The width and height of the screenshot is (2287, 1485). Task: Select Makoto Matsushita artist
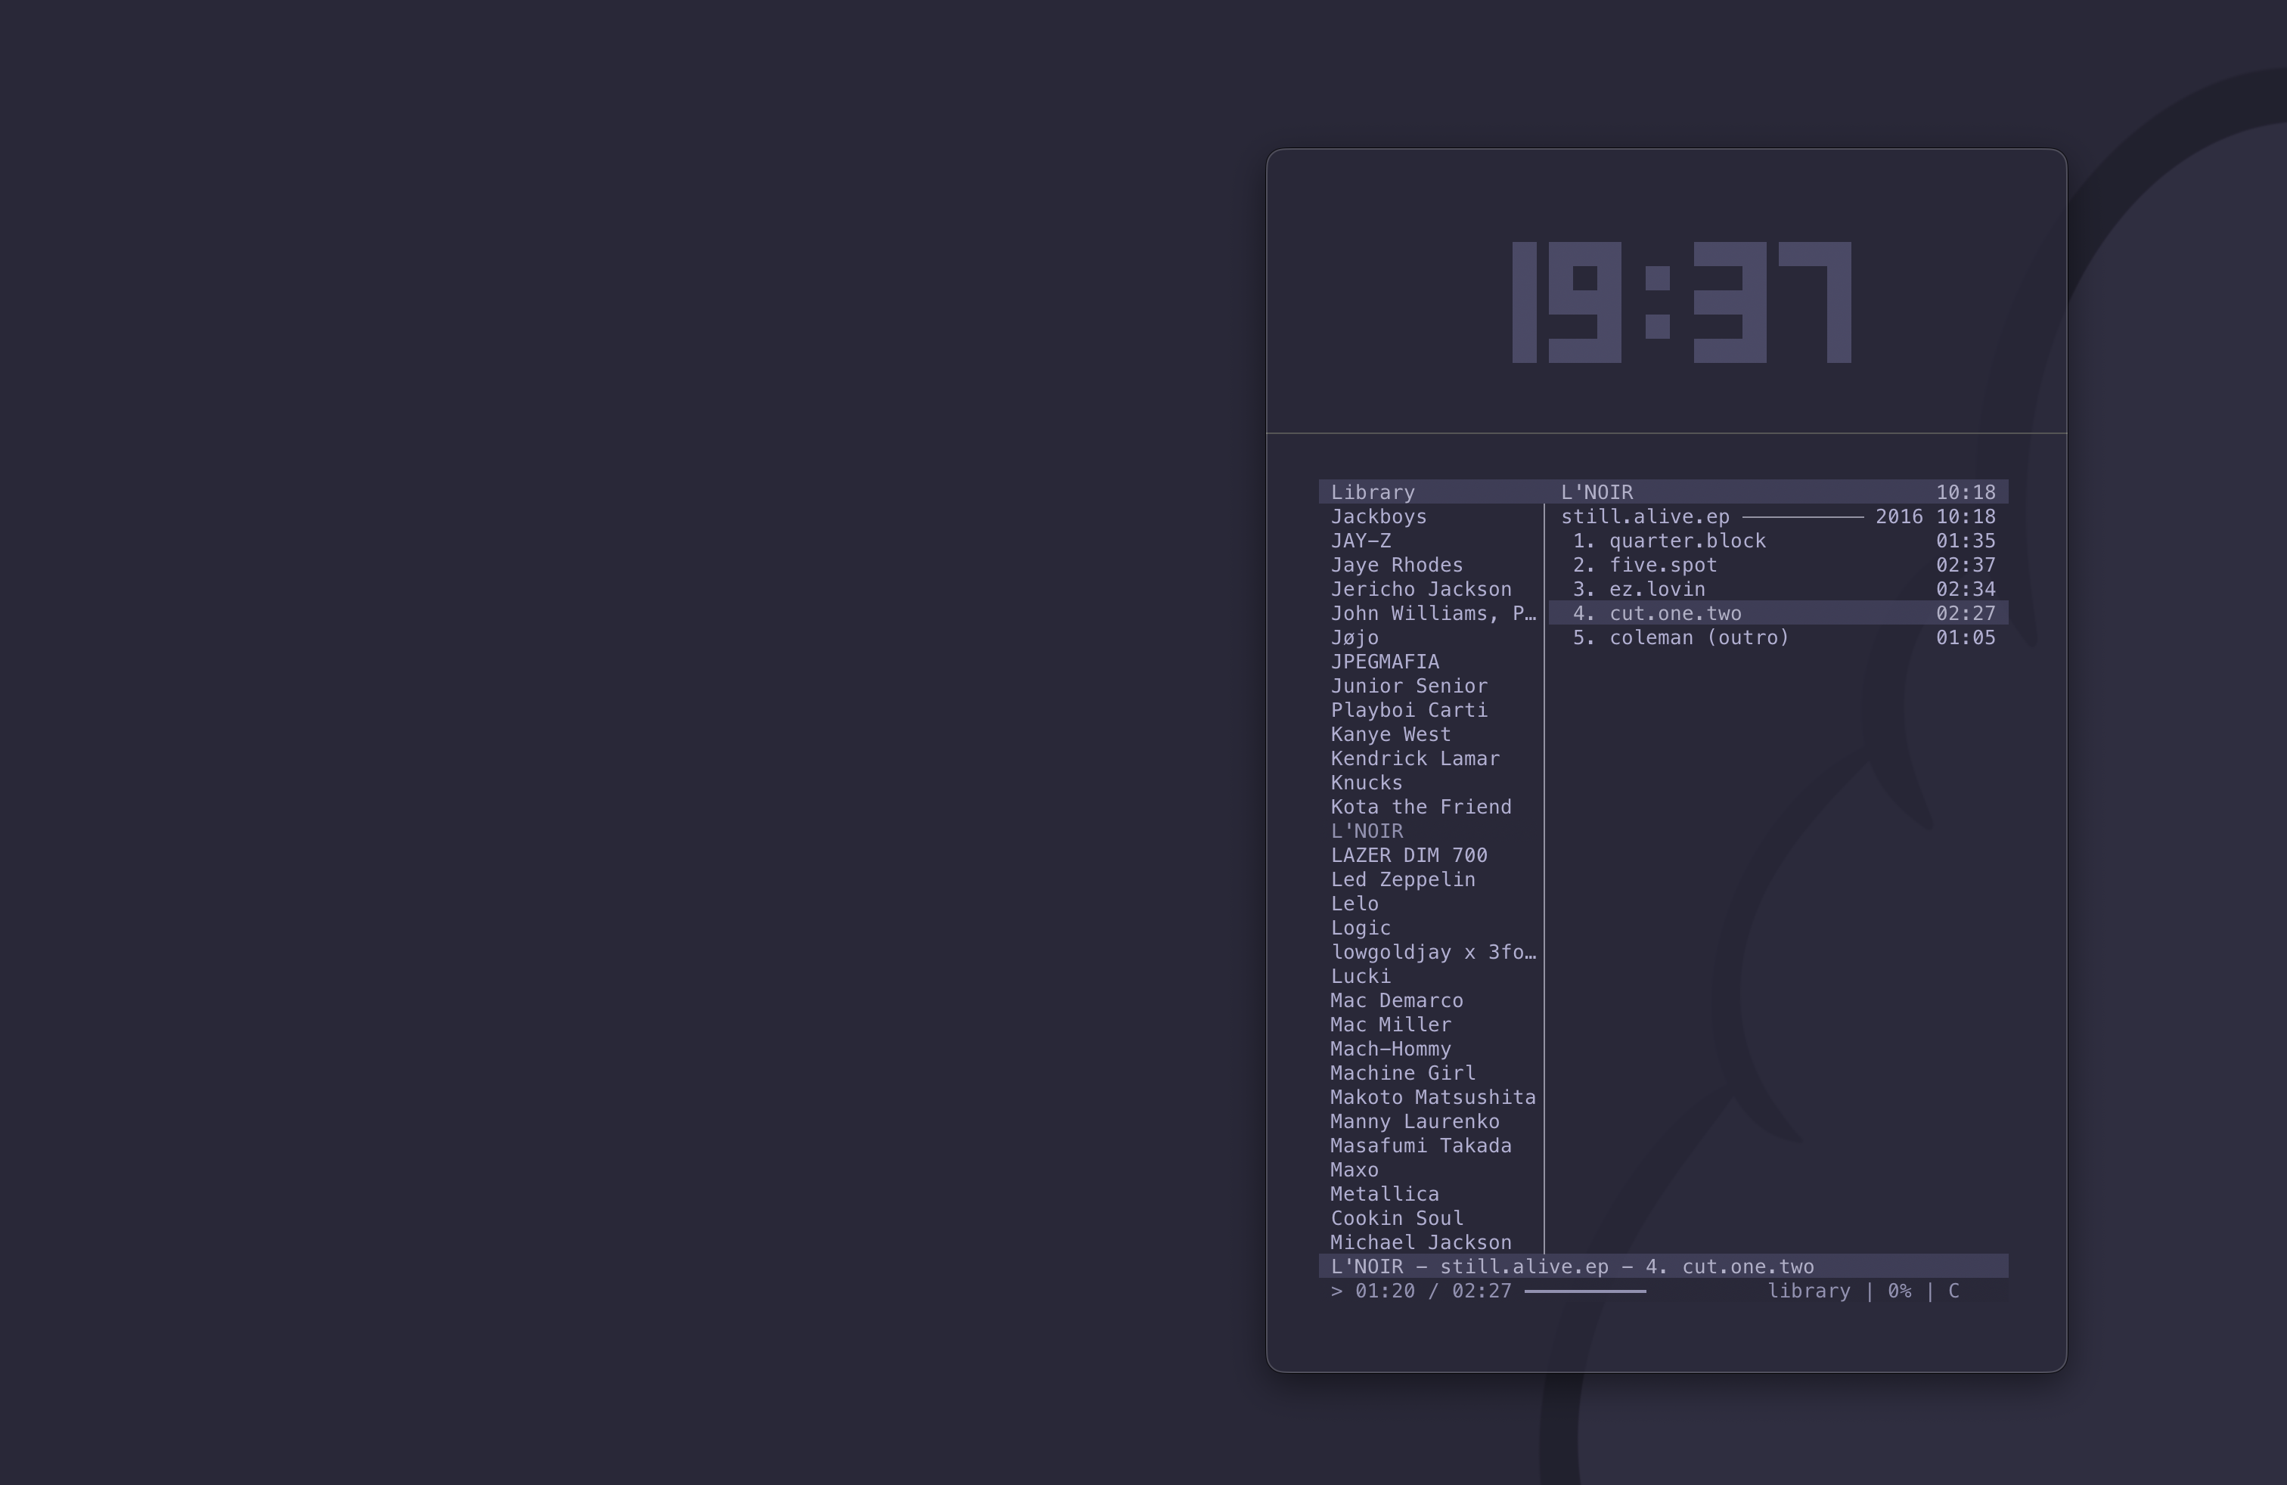point(1432,1097)
